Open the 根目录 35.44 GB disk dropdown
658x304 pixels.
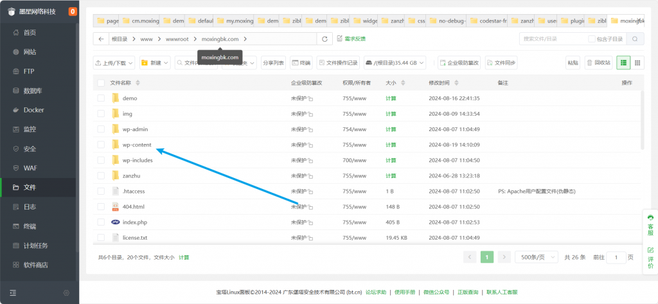click(x=395, y=63)
